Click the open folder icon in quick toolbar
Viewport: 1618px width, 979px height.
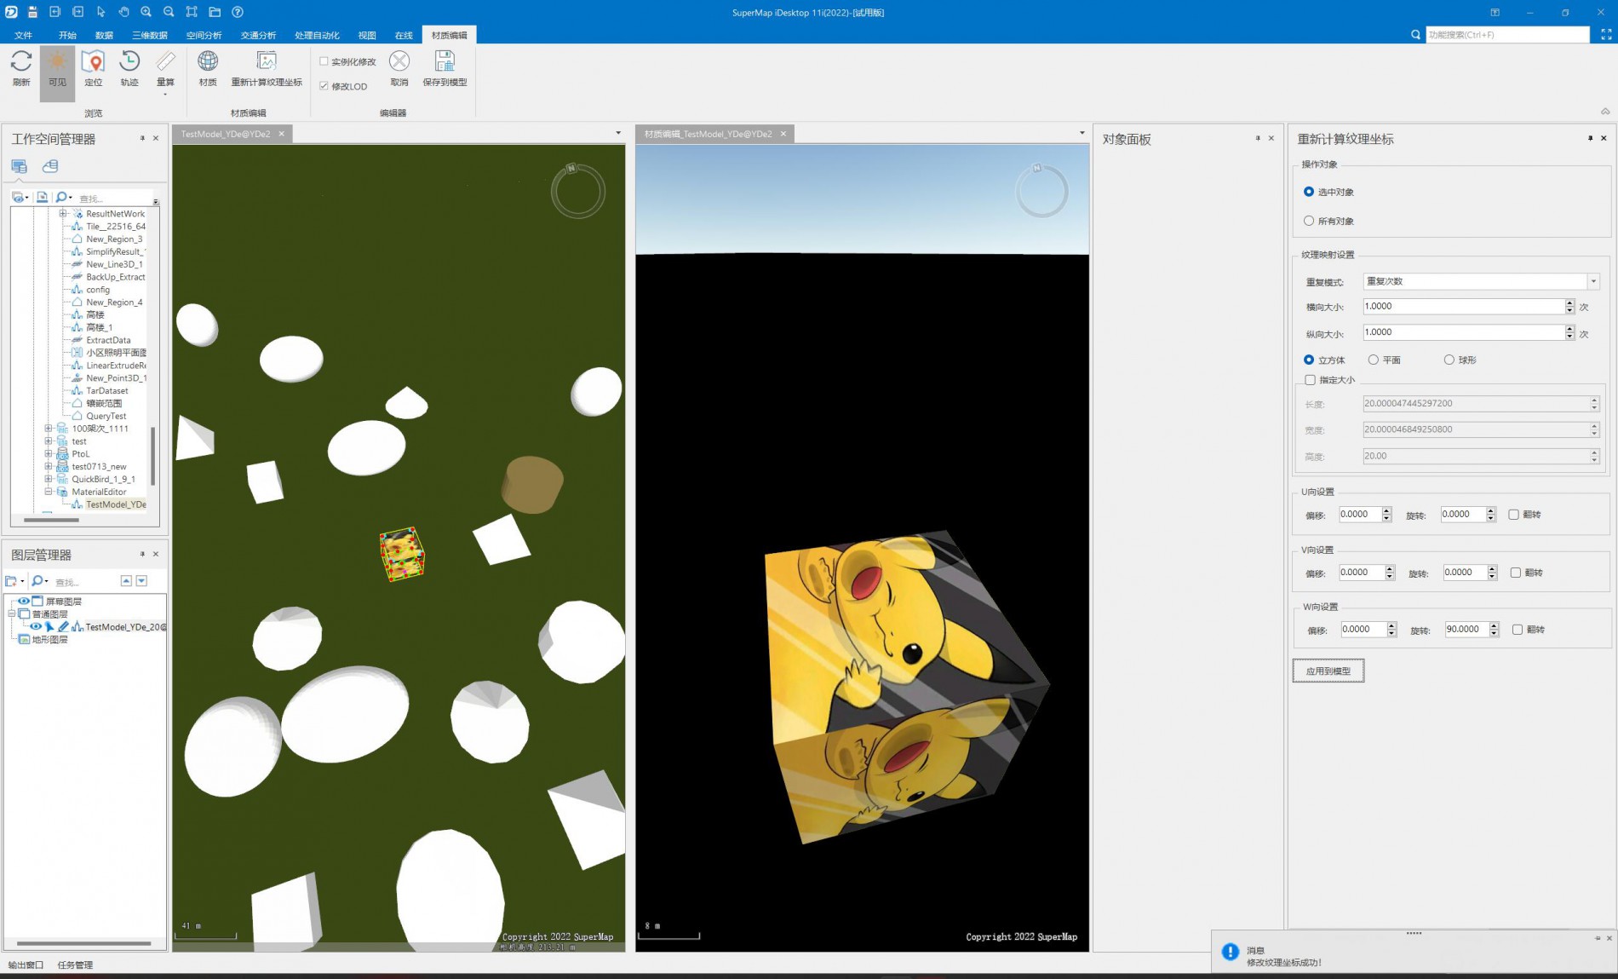[215, 12]
